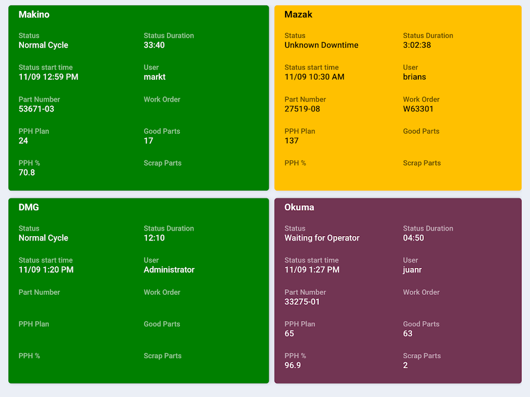Select Mazak part number 27519-08
530x397 pixels.
(302, 109)
